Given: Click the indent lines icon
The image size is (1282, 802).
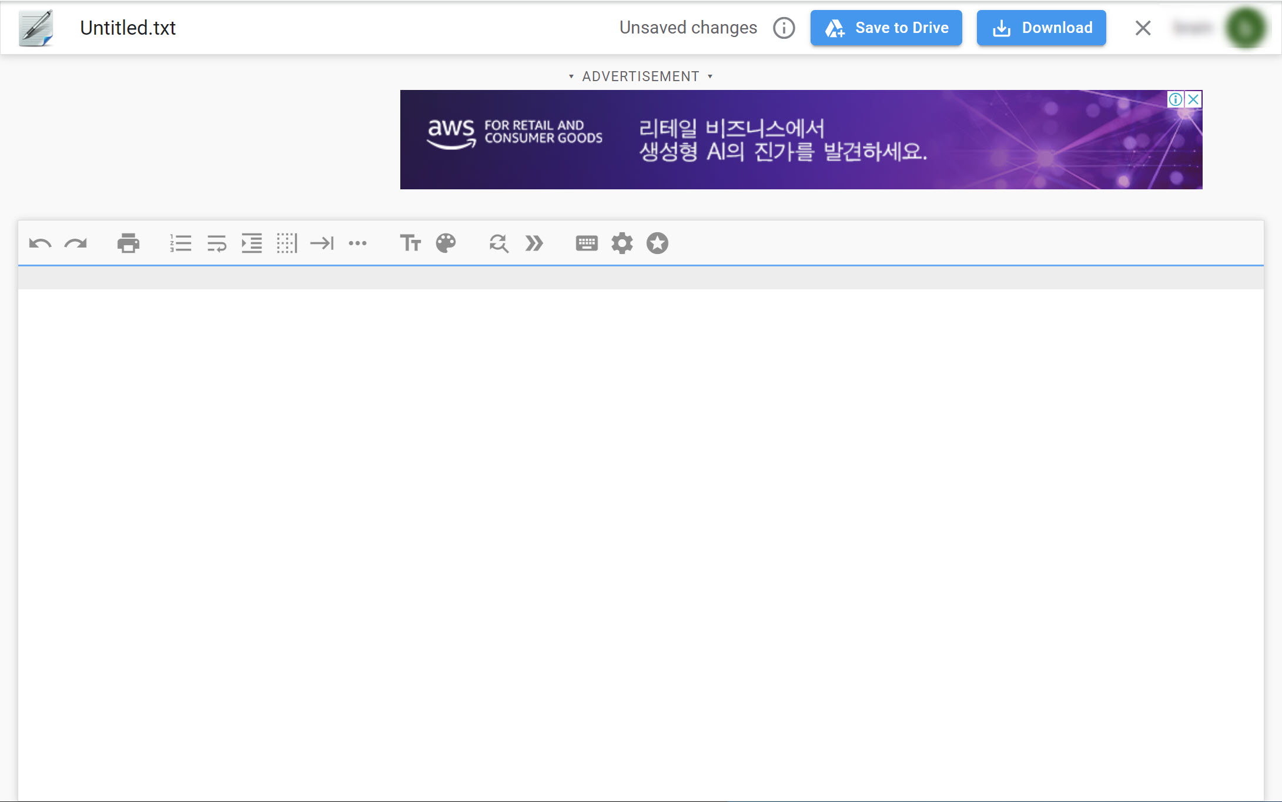Looking at the screenshot, I should click(x=252, y=243).
